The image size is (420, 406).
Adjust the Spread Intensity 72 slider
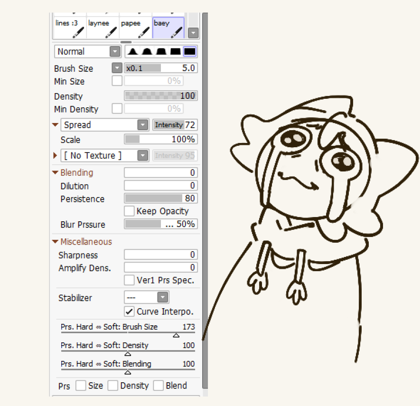[x=175, y=125]
